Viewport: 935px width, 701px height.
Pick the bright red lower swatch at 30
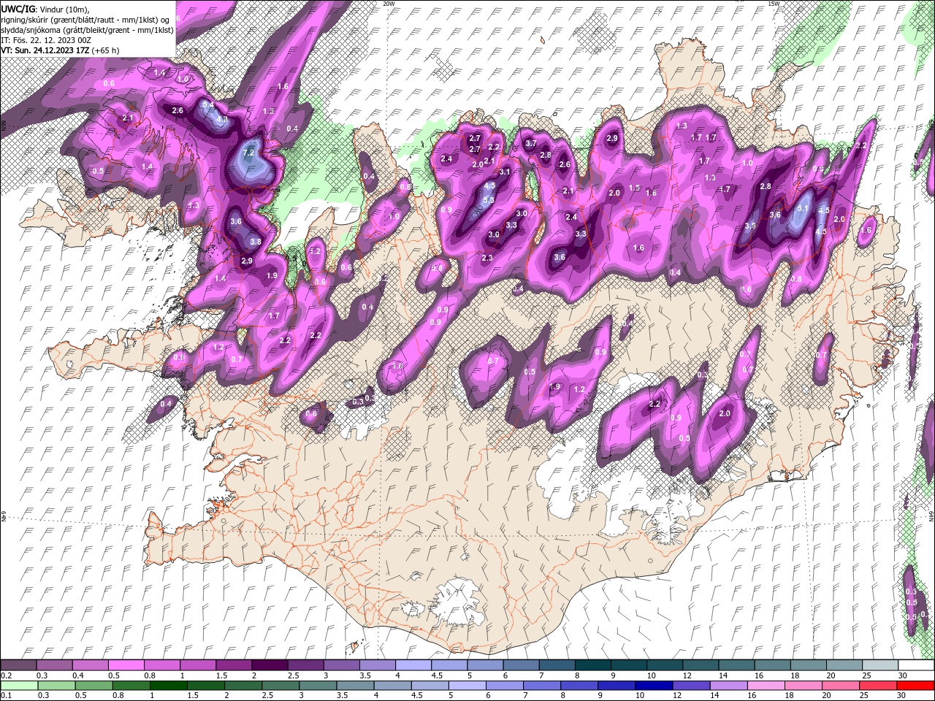pos(915,686)
